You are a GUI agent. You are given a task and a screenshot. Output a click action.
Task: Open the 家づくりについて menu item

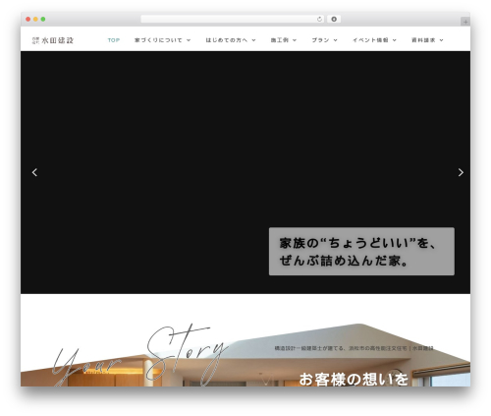158,40
